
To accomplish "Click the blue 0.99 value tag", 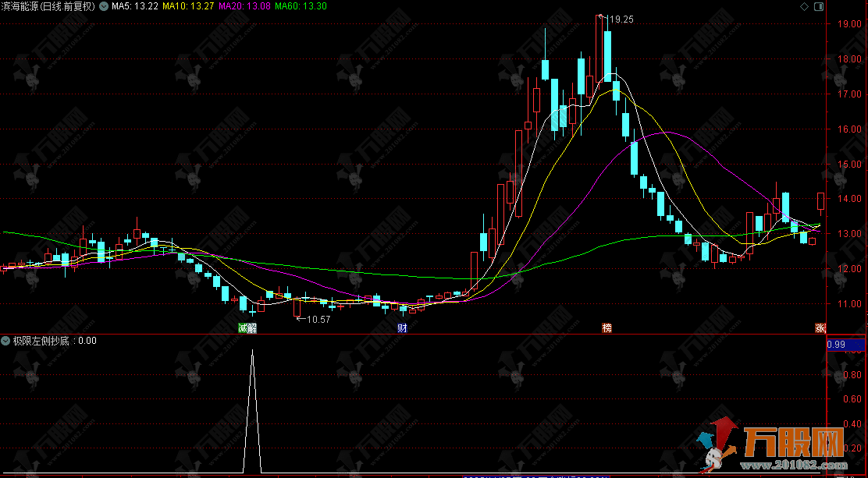I will [x=836, y=344].
